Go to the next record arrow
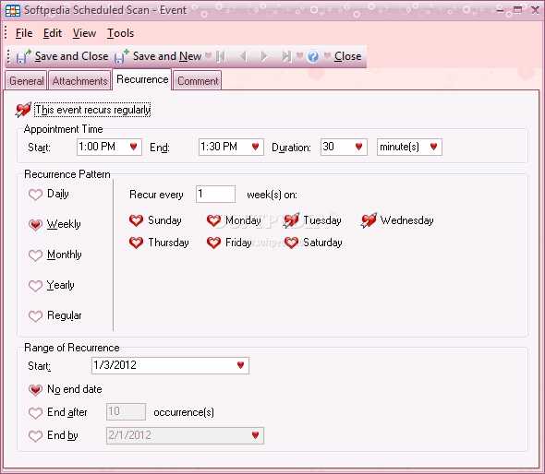Screen dimensions: 545x474 coord(264,56)
